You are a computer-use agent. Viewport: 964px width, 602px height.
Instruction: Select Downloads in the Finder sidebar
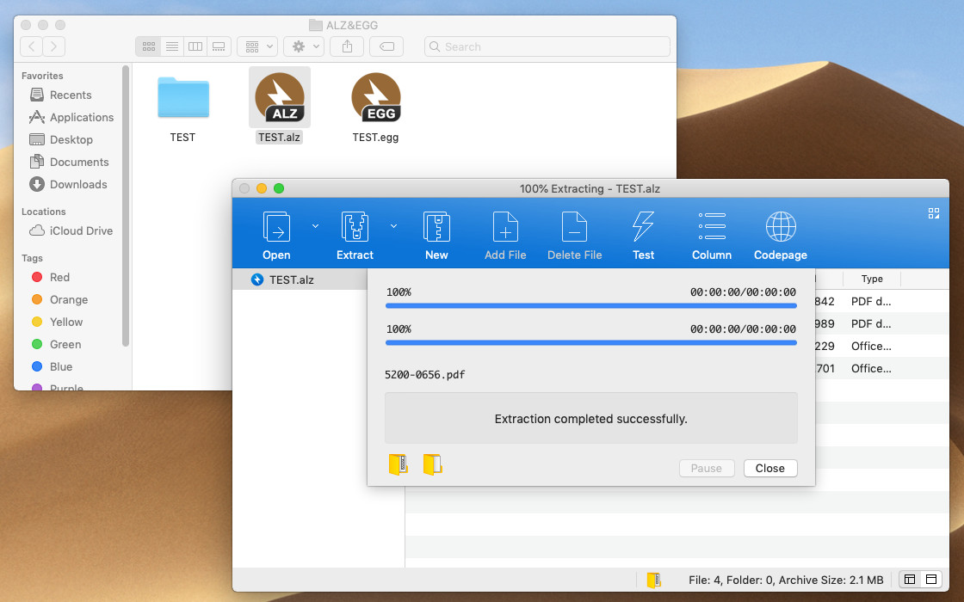[77, 184]
